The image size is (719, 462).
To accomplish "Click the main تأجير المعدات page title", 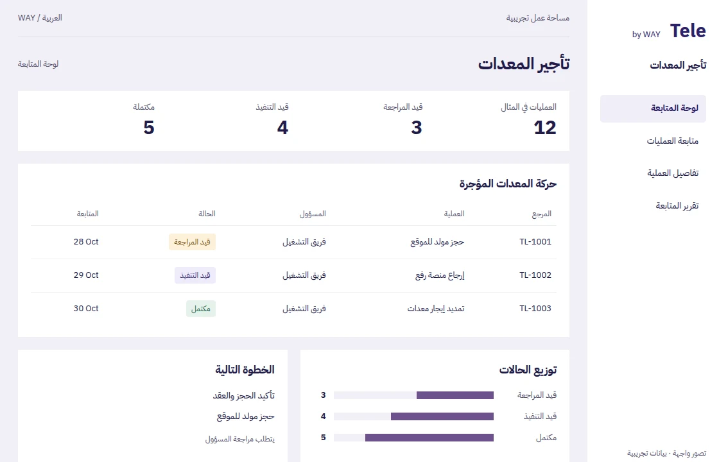I will tap(524, 64).
